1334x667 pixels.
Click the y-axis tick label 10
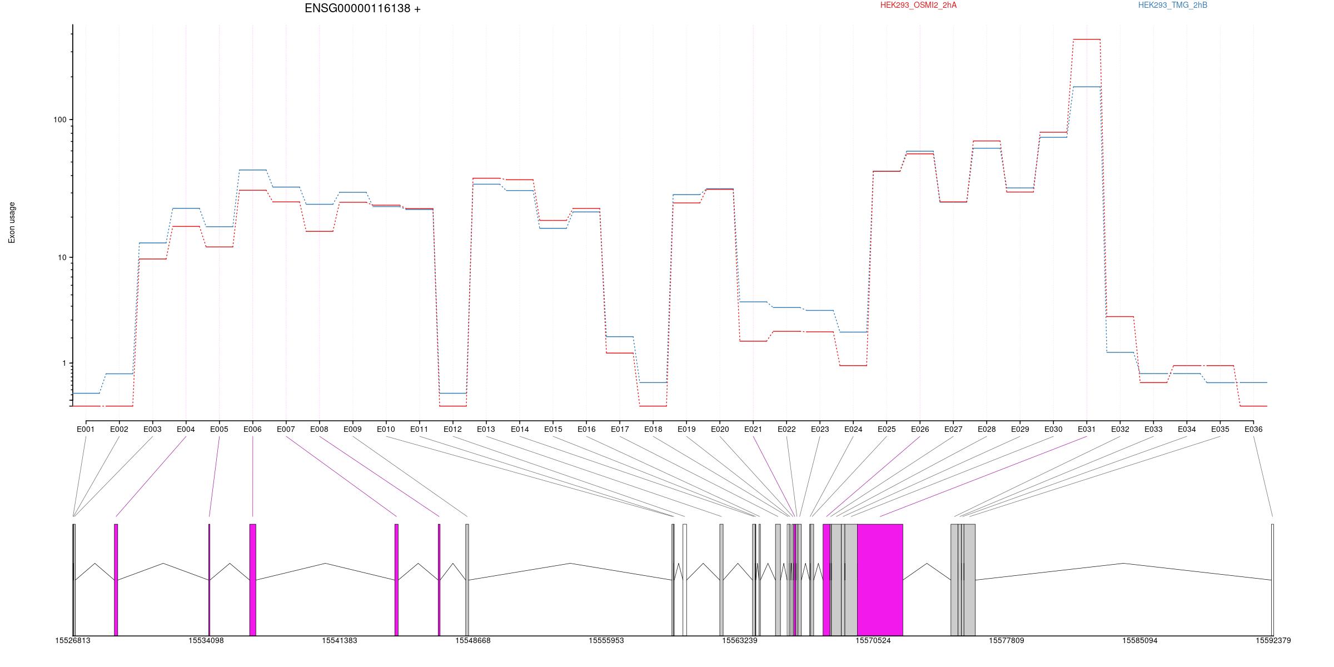pos(62,257)
